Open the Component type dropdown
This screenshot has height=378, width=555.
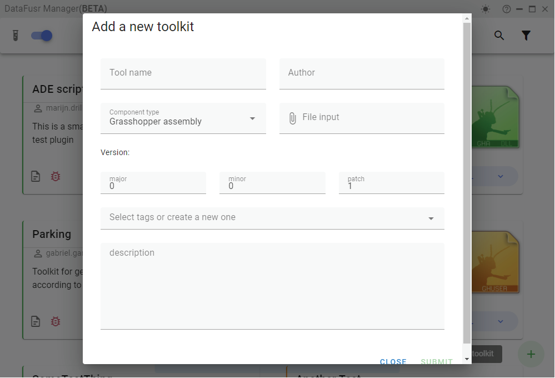click(x=253, y=118)
